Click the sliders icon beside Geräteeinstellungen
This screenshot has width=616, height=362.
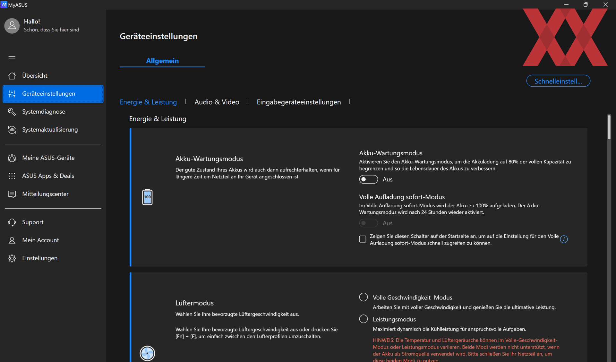[x=12, y=94]
